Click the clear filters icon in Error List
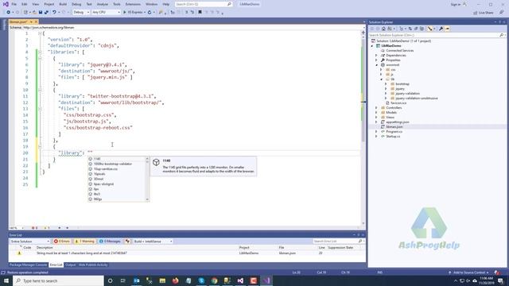Screen dimensions: 509x286 pyautogui.click(x=127, y=242)
